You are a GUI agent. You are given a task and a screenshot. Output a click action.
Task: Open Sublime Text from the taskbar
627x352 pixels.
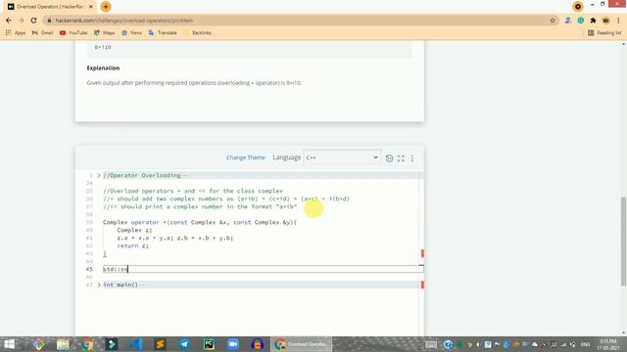160,344
